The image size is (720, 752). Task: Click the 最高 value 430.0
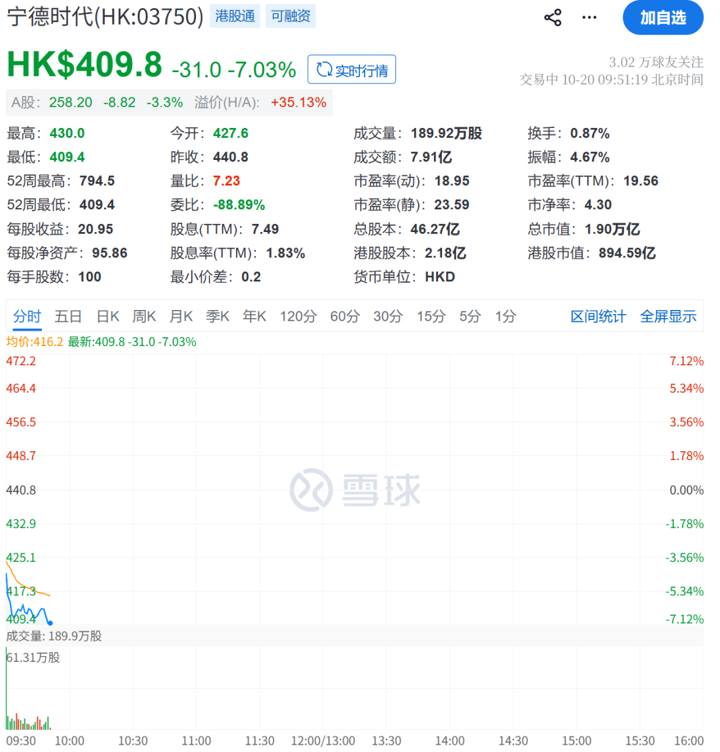pos(67,133)
